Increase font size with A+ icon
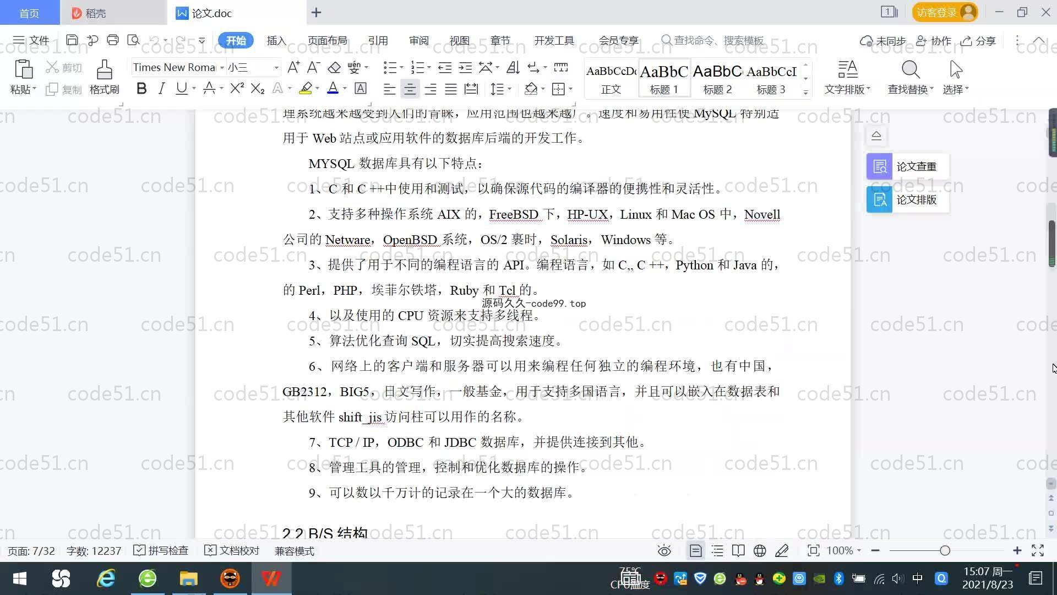 pos(293,67)
